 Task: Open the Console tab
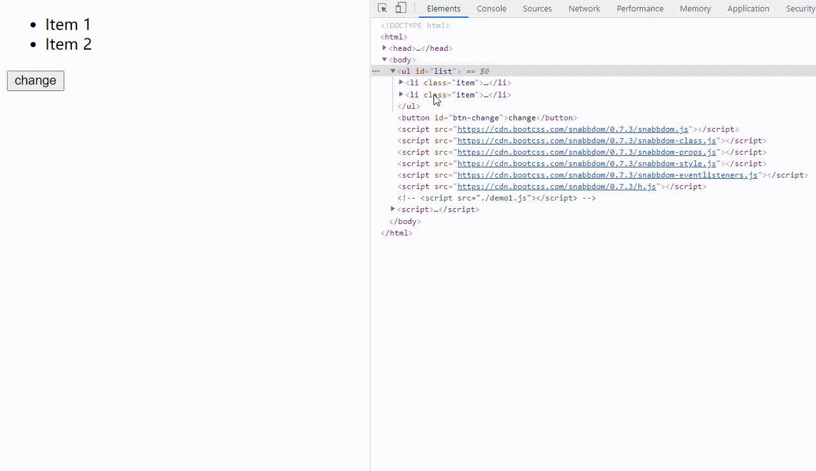point(491,8)
